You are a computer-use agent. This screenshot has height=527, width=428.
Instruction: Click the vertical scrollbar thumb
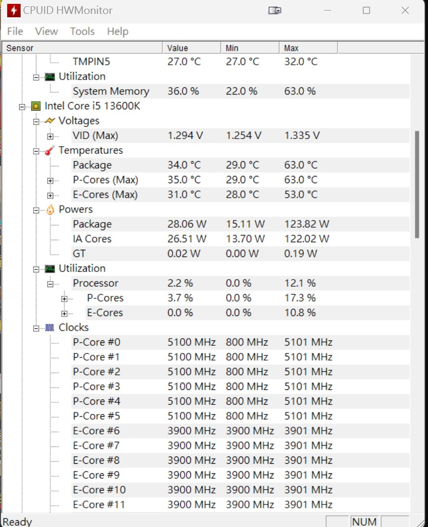pyautogui.click(x=417, y=185)
